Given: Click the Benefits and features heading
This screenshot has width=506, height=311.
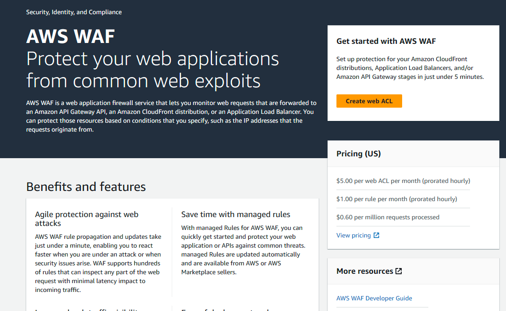Looking at the screenshot, I should [x=86, y=187].
